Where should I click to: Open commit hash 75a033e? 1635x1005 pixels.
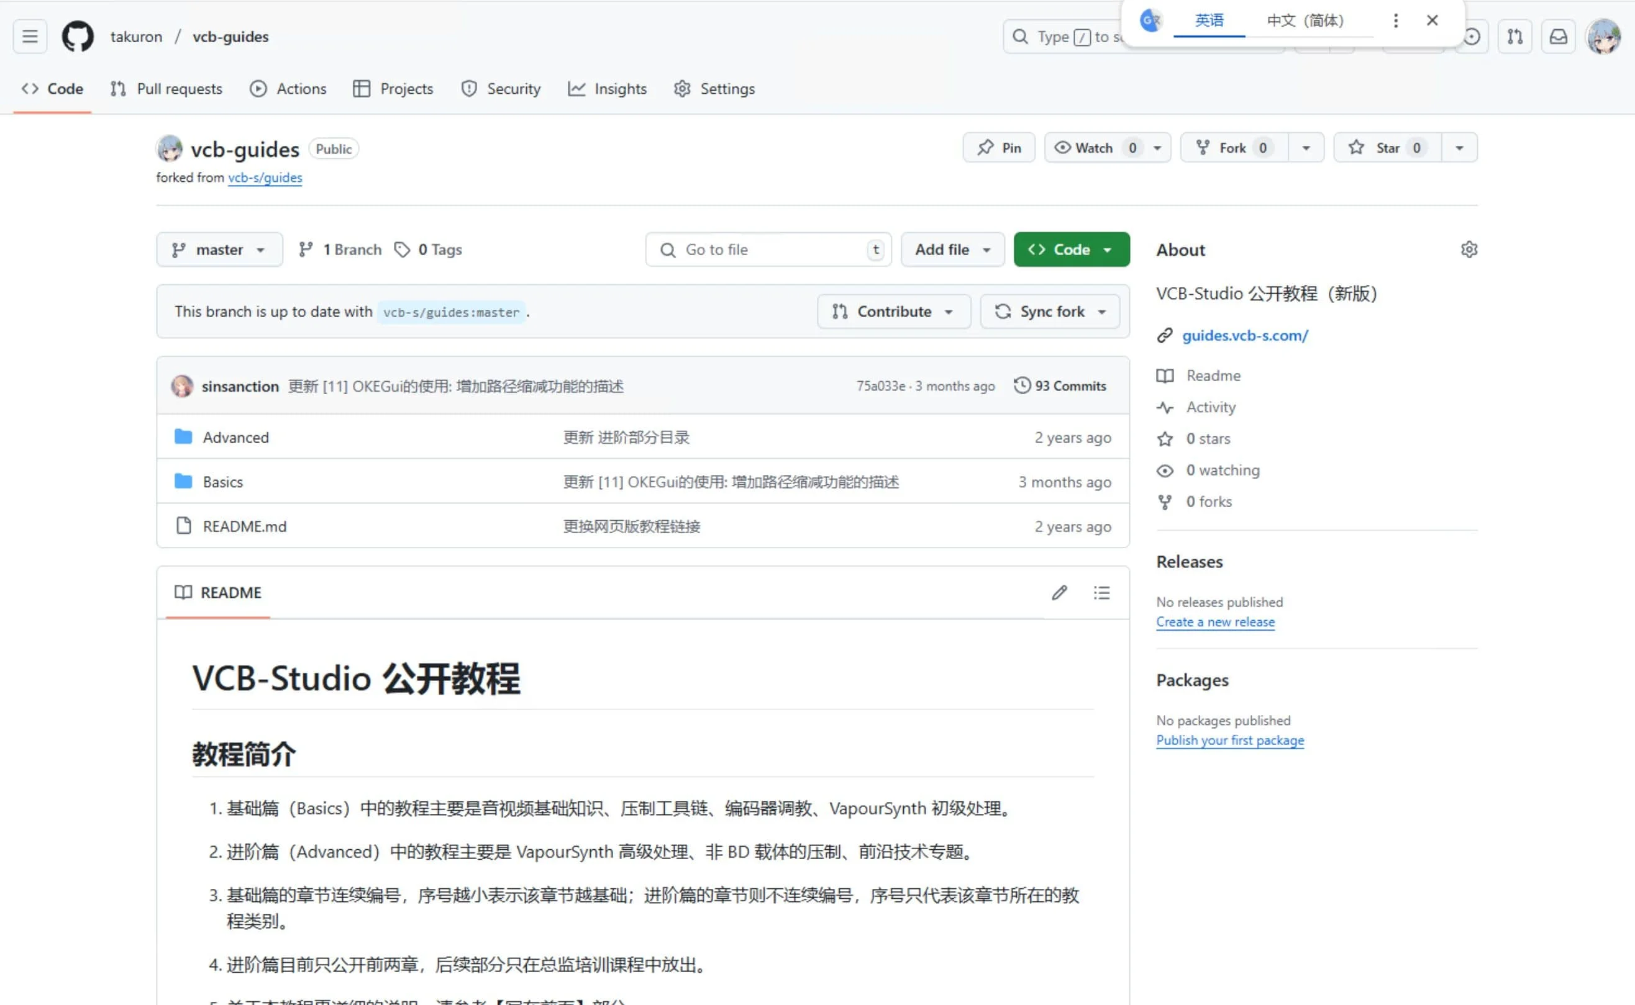[881, 386]
